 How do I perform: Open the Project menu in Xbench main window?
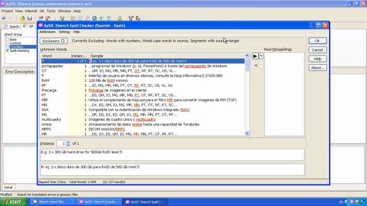coord(7,11)
